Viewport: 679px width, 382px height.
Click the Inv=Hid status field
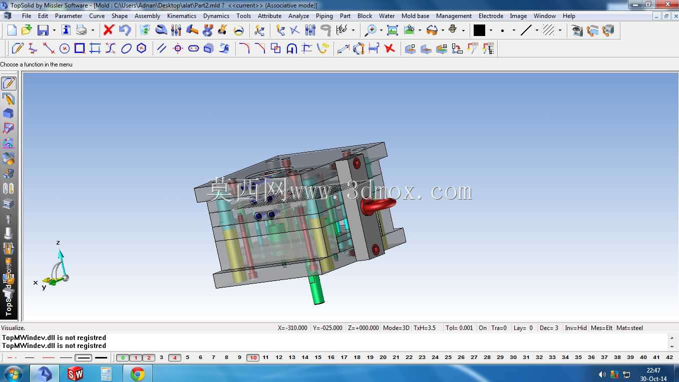click(576, 328)
